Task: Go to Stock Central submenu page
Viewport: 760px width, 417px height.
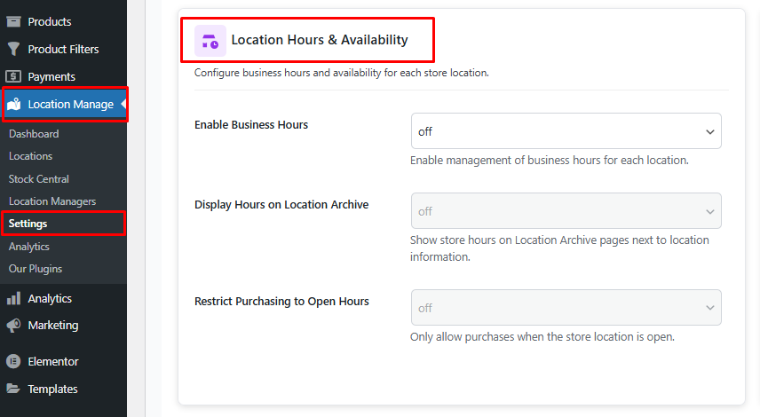Action: click(x=39, y=179)
